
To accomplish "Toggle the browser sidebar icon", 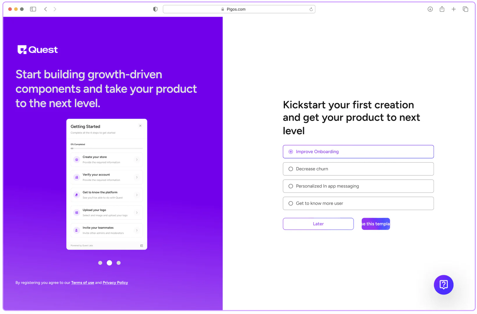I will pos(33,9).
